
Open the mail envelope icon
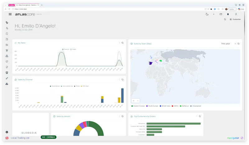(221, 14)
